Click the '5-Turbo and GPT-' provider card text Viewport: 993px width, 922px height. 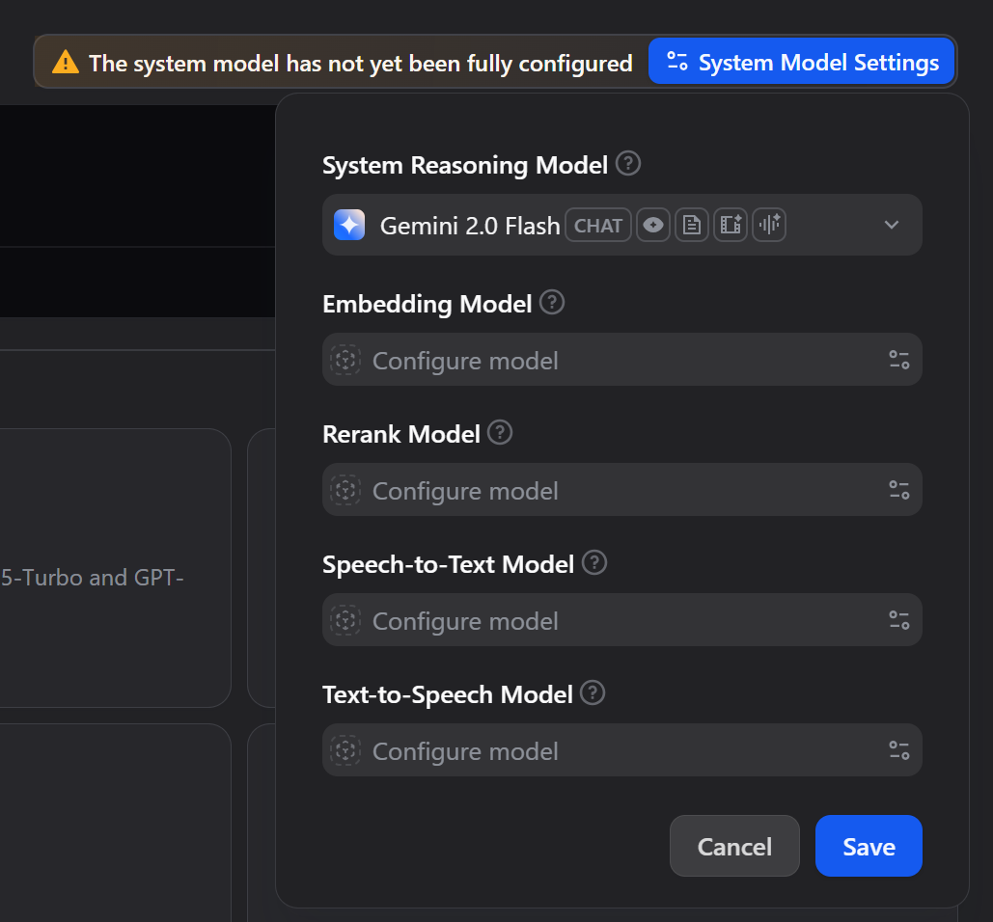(93, 578)
